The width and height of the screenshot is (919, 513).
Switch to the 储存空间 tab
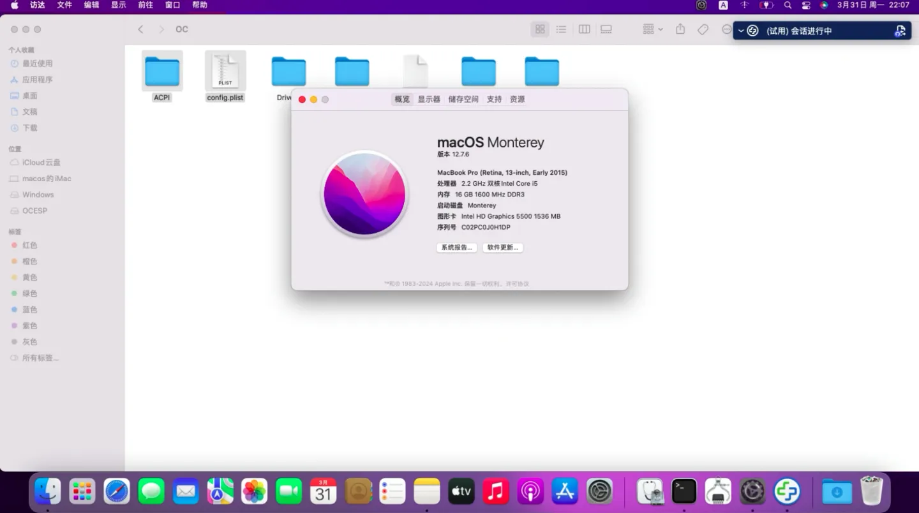[x=463, y=99]
